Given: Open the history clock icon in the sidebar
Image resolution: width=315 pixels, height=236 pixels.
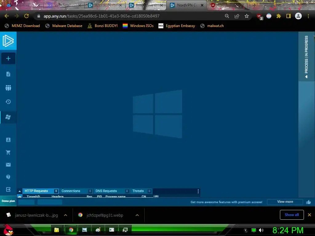Looking at the screenshot, I should [x=8, y=102].
